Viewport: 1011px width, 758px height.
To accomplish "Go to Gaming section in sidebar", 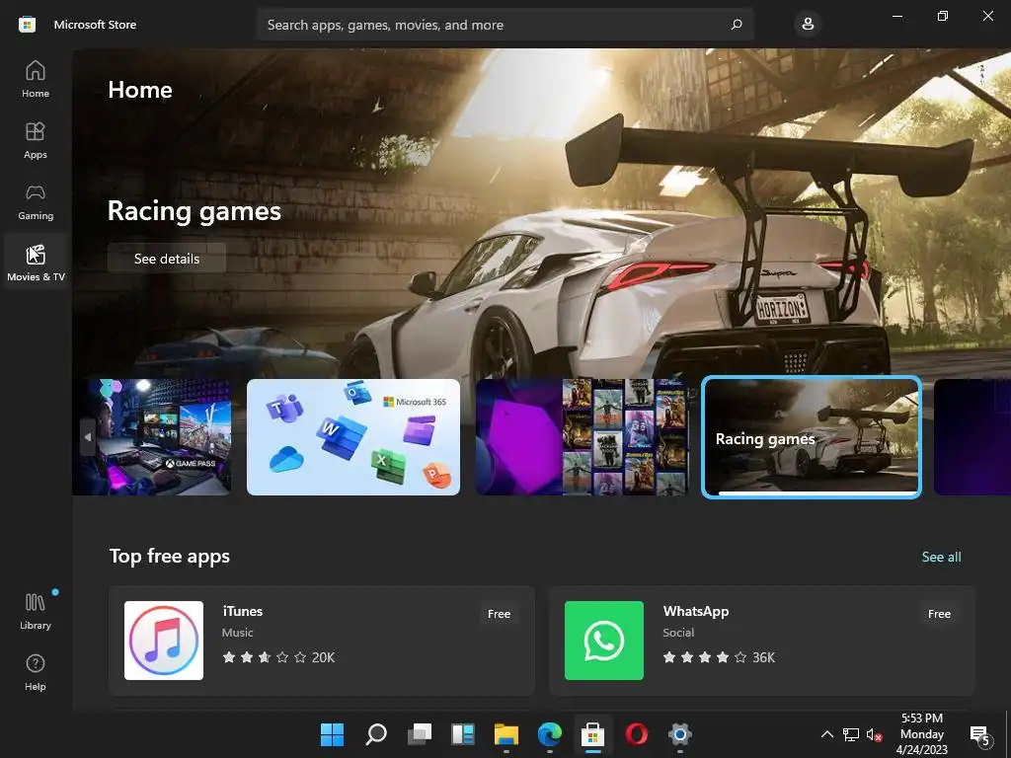I will click(36, 201).
